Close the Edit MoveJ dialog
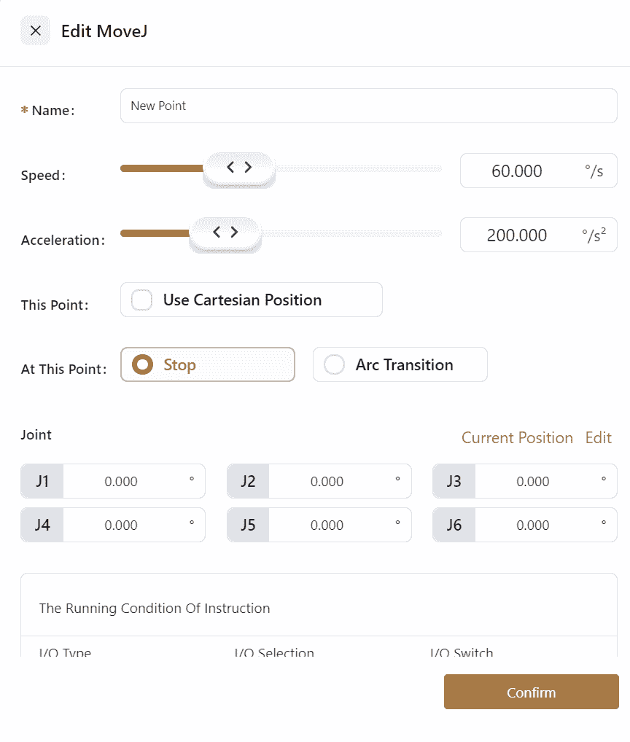630x742 pixels. pyautogui.click(x=35, y=31)
